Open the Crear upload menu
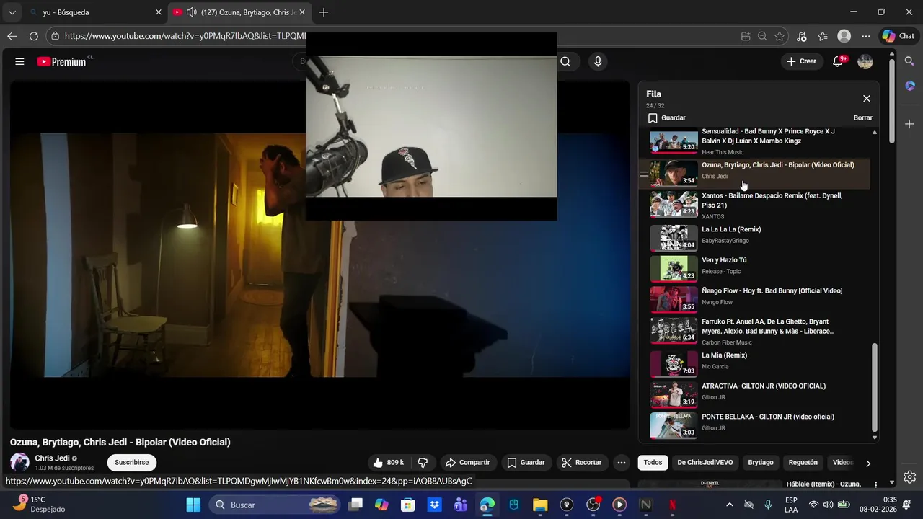 (802, 61)
